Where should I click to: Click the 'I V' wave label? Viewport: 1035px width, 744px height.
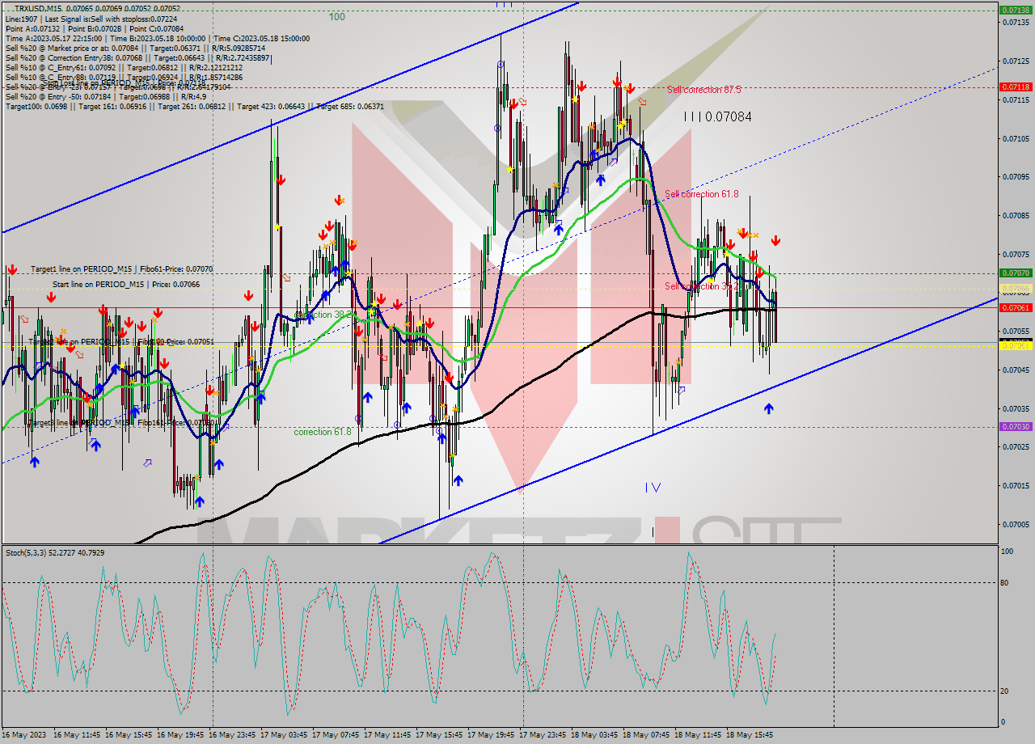[653, 487]
